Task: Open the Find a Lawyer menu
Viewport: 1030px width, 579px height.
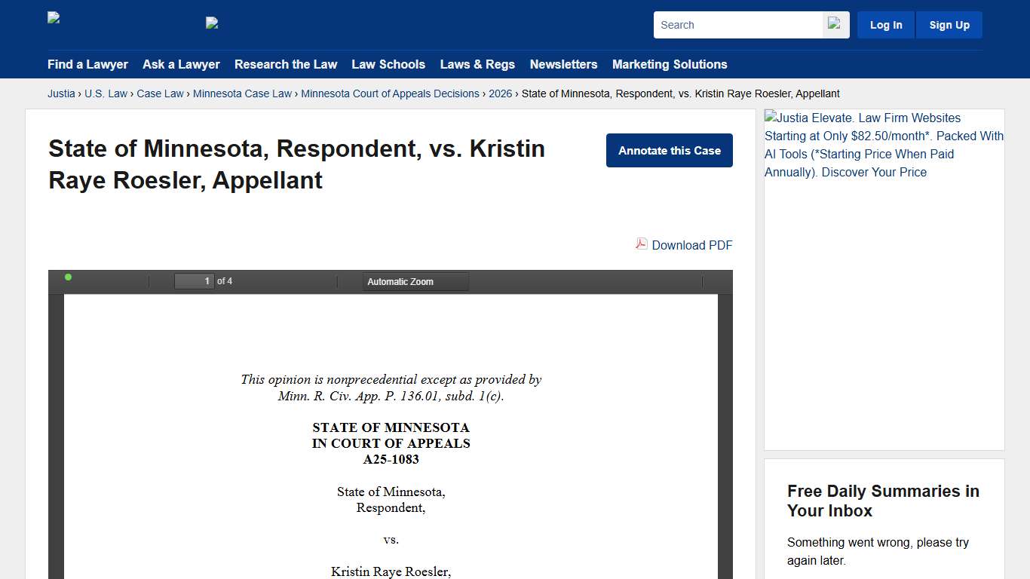Action: point(87,65)
